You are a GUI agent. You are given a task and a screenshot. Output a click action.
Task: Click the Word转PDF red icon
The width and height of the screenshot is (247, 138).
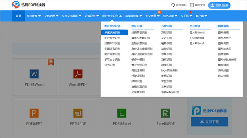point(78,74)
